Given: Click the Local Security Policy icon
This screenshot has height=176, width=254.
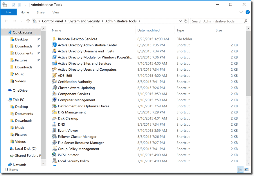Looking at the screenshot, I should click(x=54, y=161).
